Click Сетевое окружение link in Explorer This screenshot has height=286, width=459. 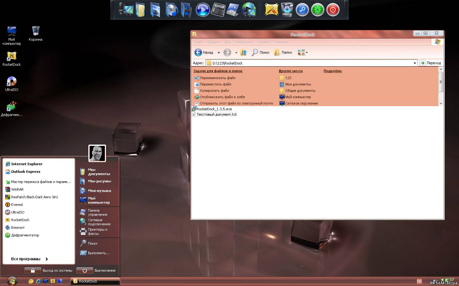[x=299, y=103]
